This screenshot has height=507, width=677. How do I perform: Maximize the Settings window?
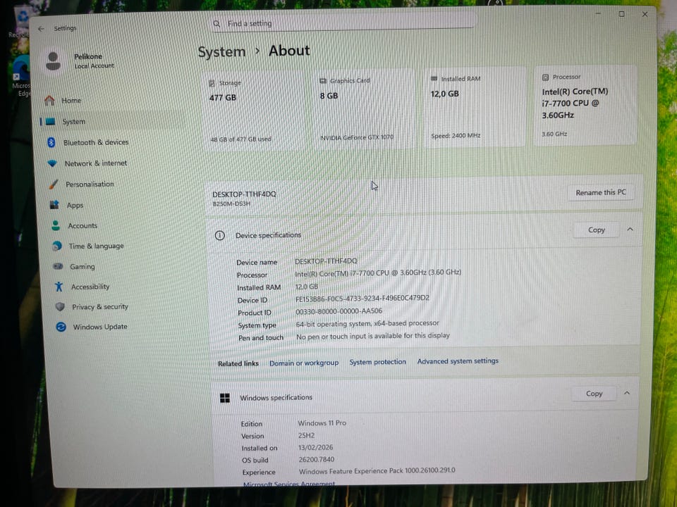tap(622, 14)
